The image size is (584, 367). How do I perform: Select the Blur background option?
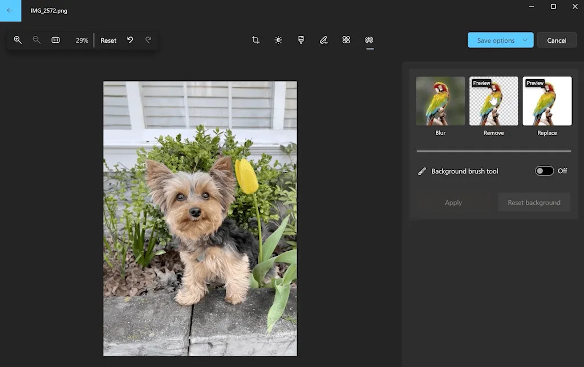(x=440, y=101)
